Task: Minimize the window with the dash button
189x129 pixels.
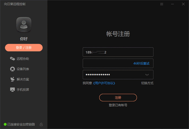Action: [x=172, y=4]
